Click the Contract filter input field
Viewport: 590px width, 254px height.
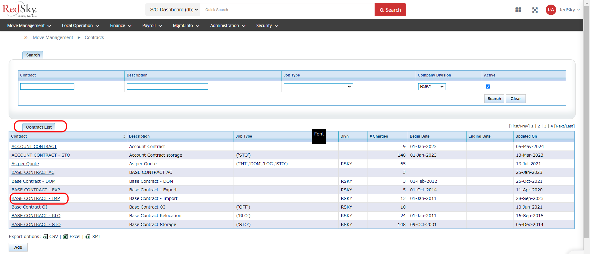[x=47, y=87]
